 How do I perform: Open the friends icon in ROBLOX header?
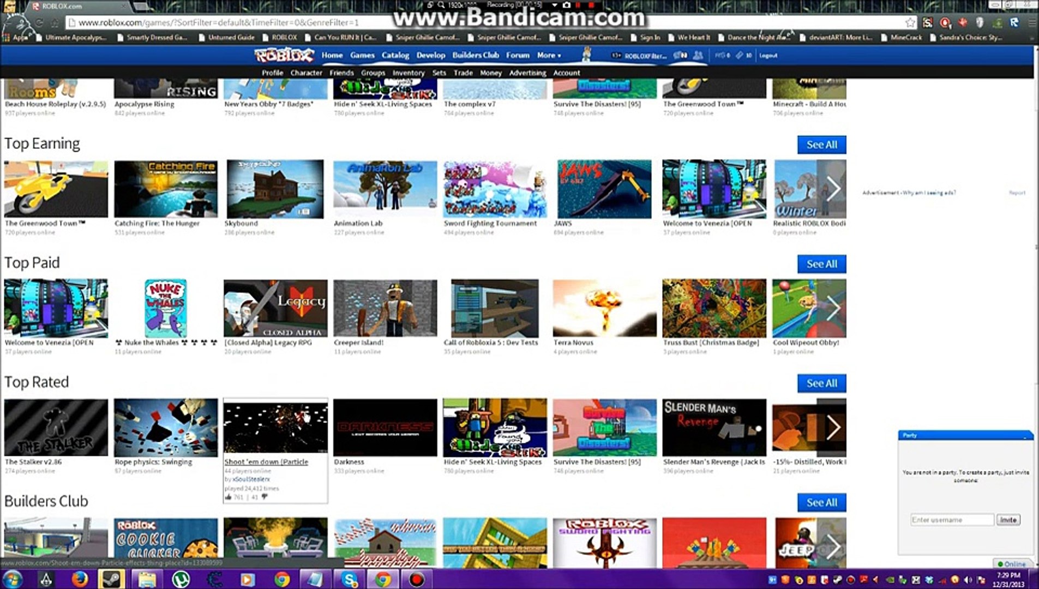698,55
